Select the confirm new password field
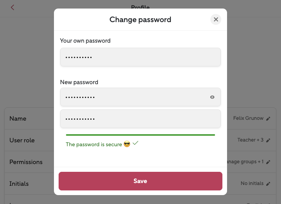Image resolution: width=281 pixels, height=204 pixels. pyautogui.click(x=140, y=119)
